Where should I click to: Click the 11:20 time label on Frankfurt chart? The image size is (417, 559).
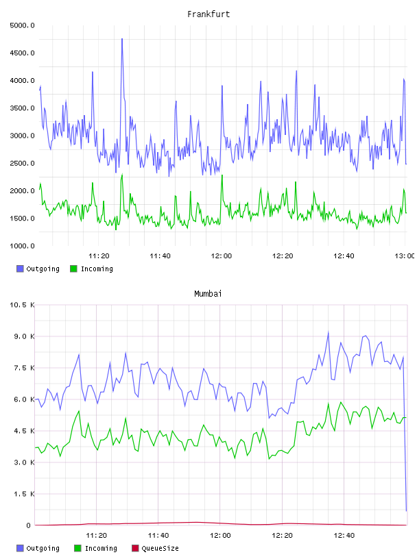click(x=99, y=256)
